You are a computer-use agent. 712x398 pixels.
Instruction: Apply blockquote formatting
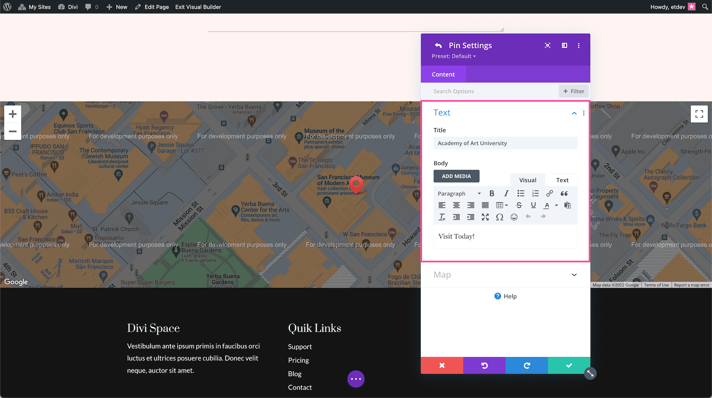click(x=564, y=193)
